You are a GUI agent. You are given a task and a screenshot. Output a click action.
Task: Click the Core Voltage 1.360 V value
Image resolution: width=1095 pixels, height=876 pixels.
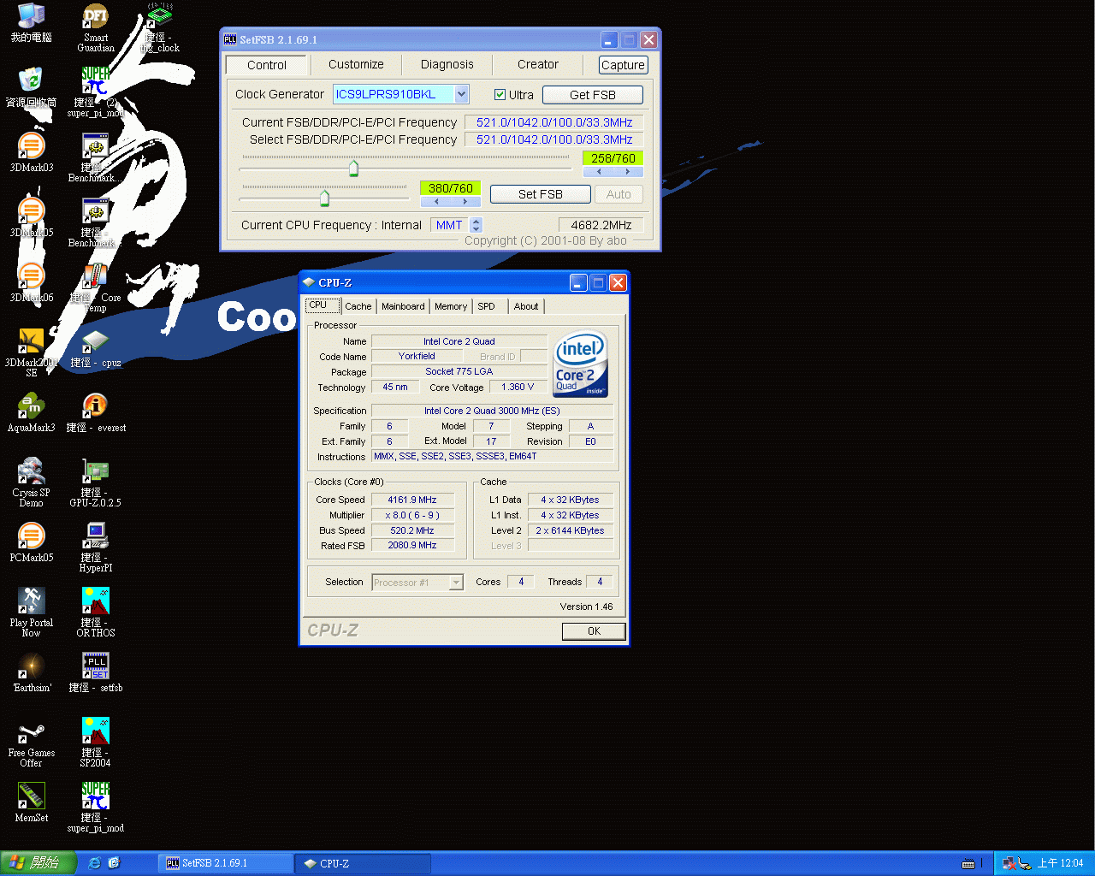pyautogui.click(x=518, y=387)
